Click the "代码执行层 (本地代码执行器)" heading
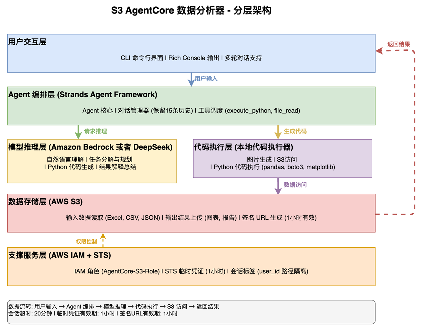422x331 pixels. 244,147
